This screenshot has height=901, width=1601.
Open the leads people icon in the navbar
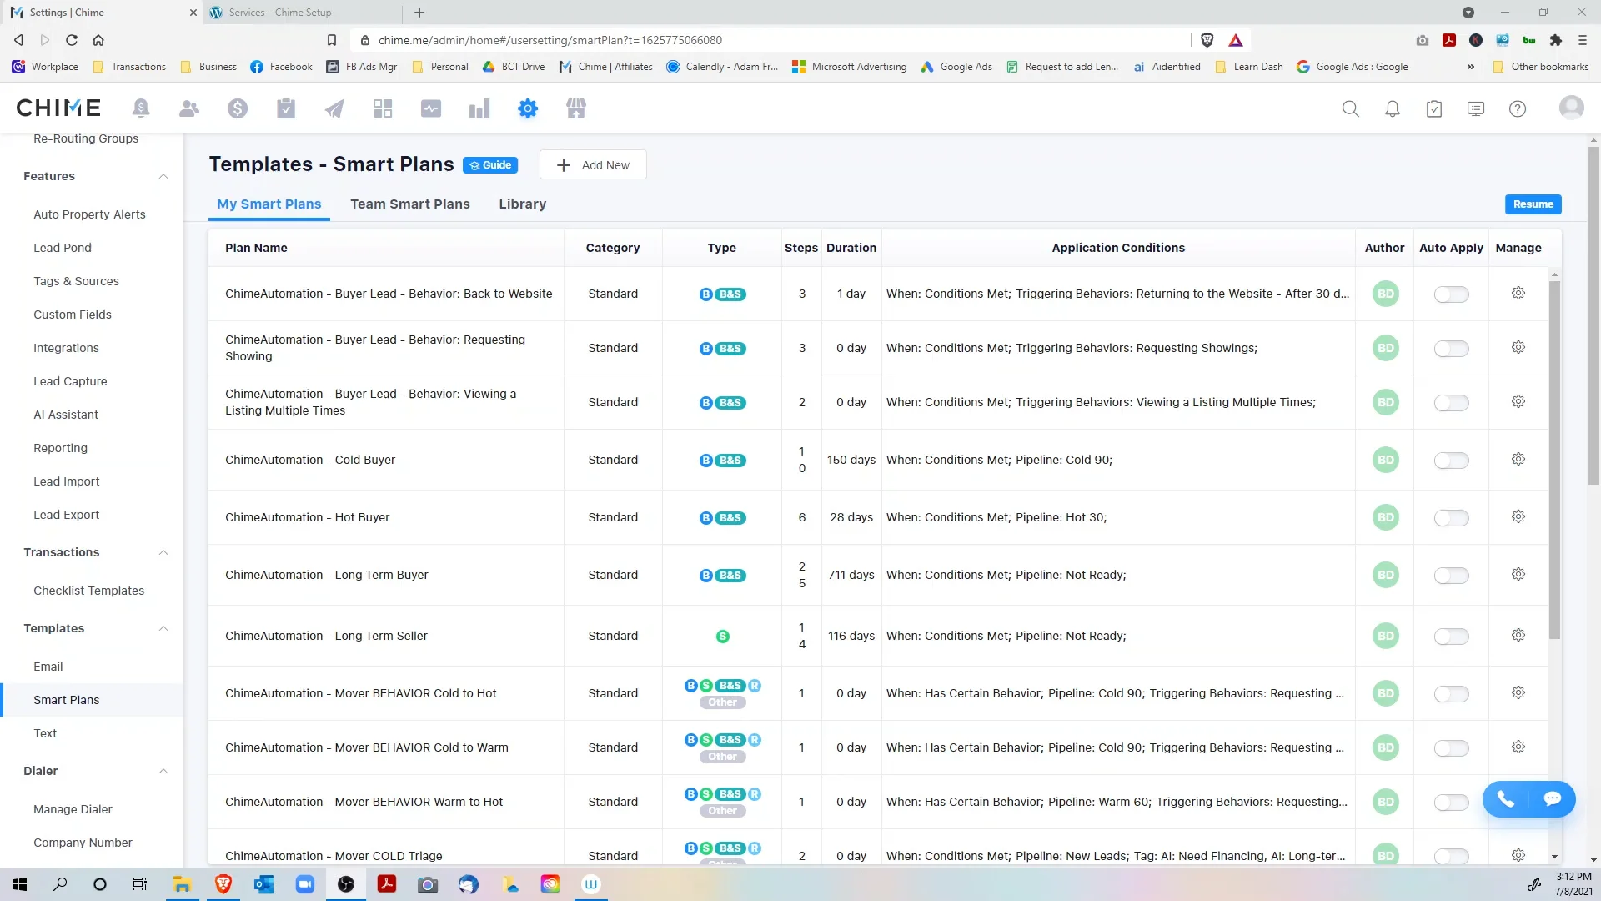189,108
